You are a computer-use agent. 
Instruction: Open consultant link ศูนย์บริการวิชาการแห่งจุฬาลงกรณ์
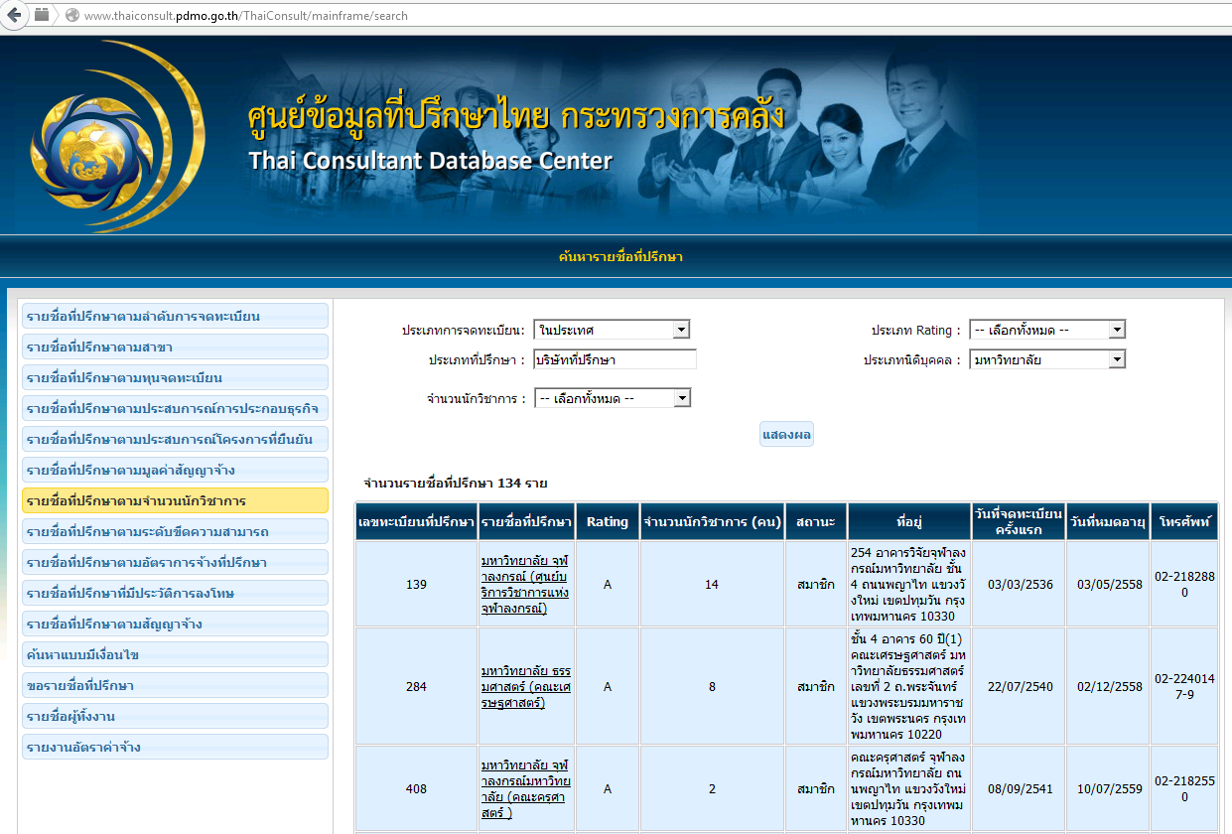(526, 585)
